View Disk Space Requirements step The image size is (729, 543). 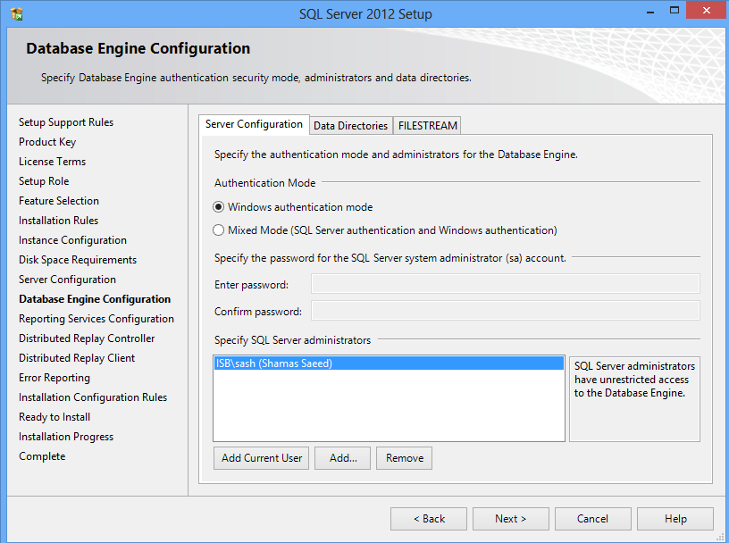point(78,259)
